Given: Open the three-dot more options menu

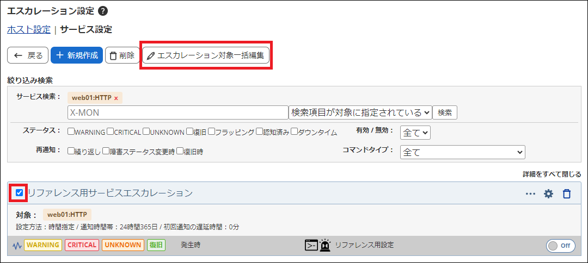Looking at the screenshot, I should [x=530, y=194].
